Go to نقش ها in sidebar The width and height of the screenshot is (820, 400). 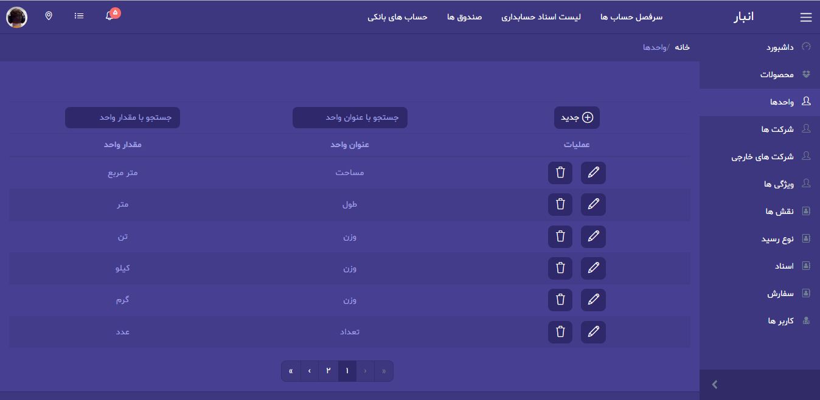click(780, 211)
